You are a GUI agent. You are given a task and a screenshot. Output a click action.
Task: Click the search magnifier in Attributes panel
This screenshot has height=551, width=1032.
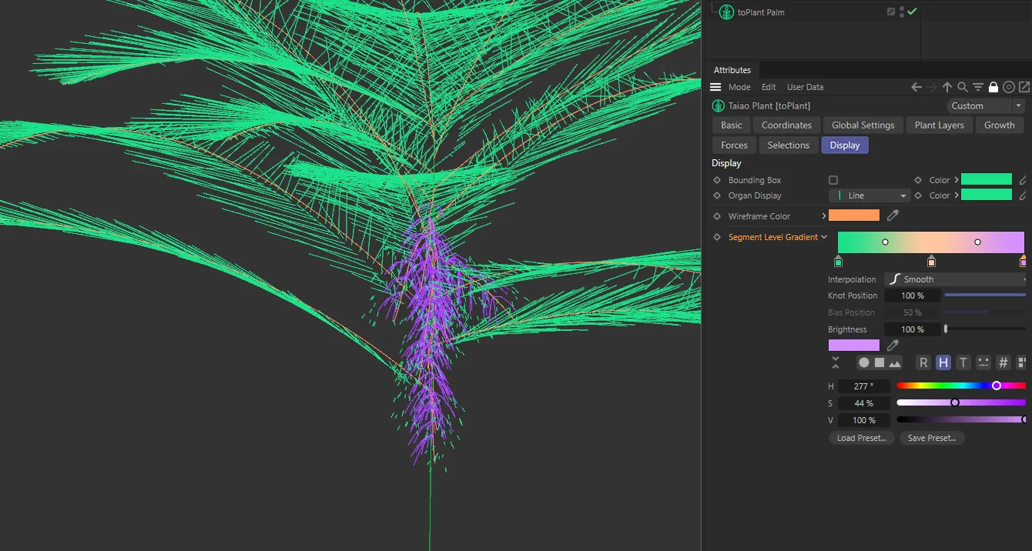(x=963, y=87)
